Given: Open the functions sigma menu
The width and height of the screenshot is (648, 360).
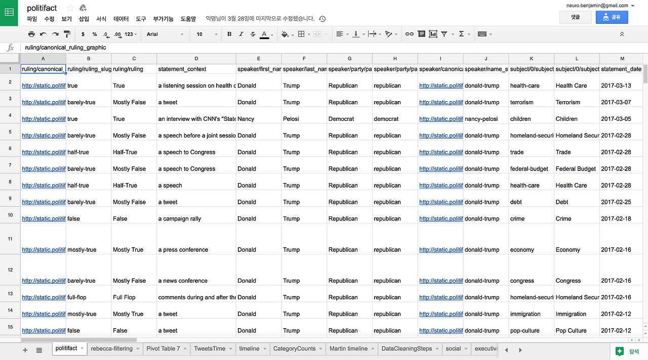Looking at the screenshot, I should (463, 34).
